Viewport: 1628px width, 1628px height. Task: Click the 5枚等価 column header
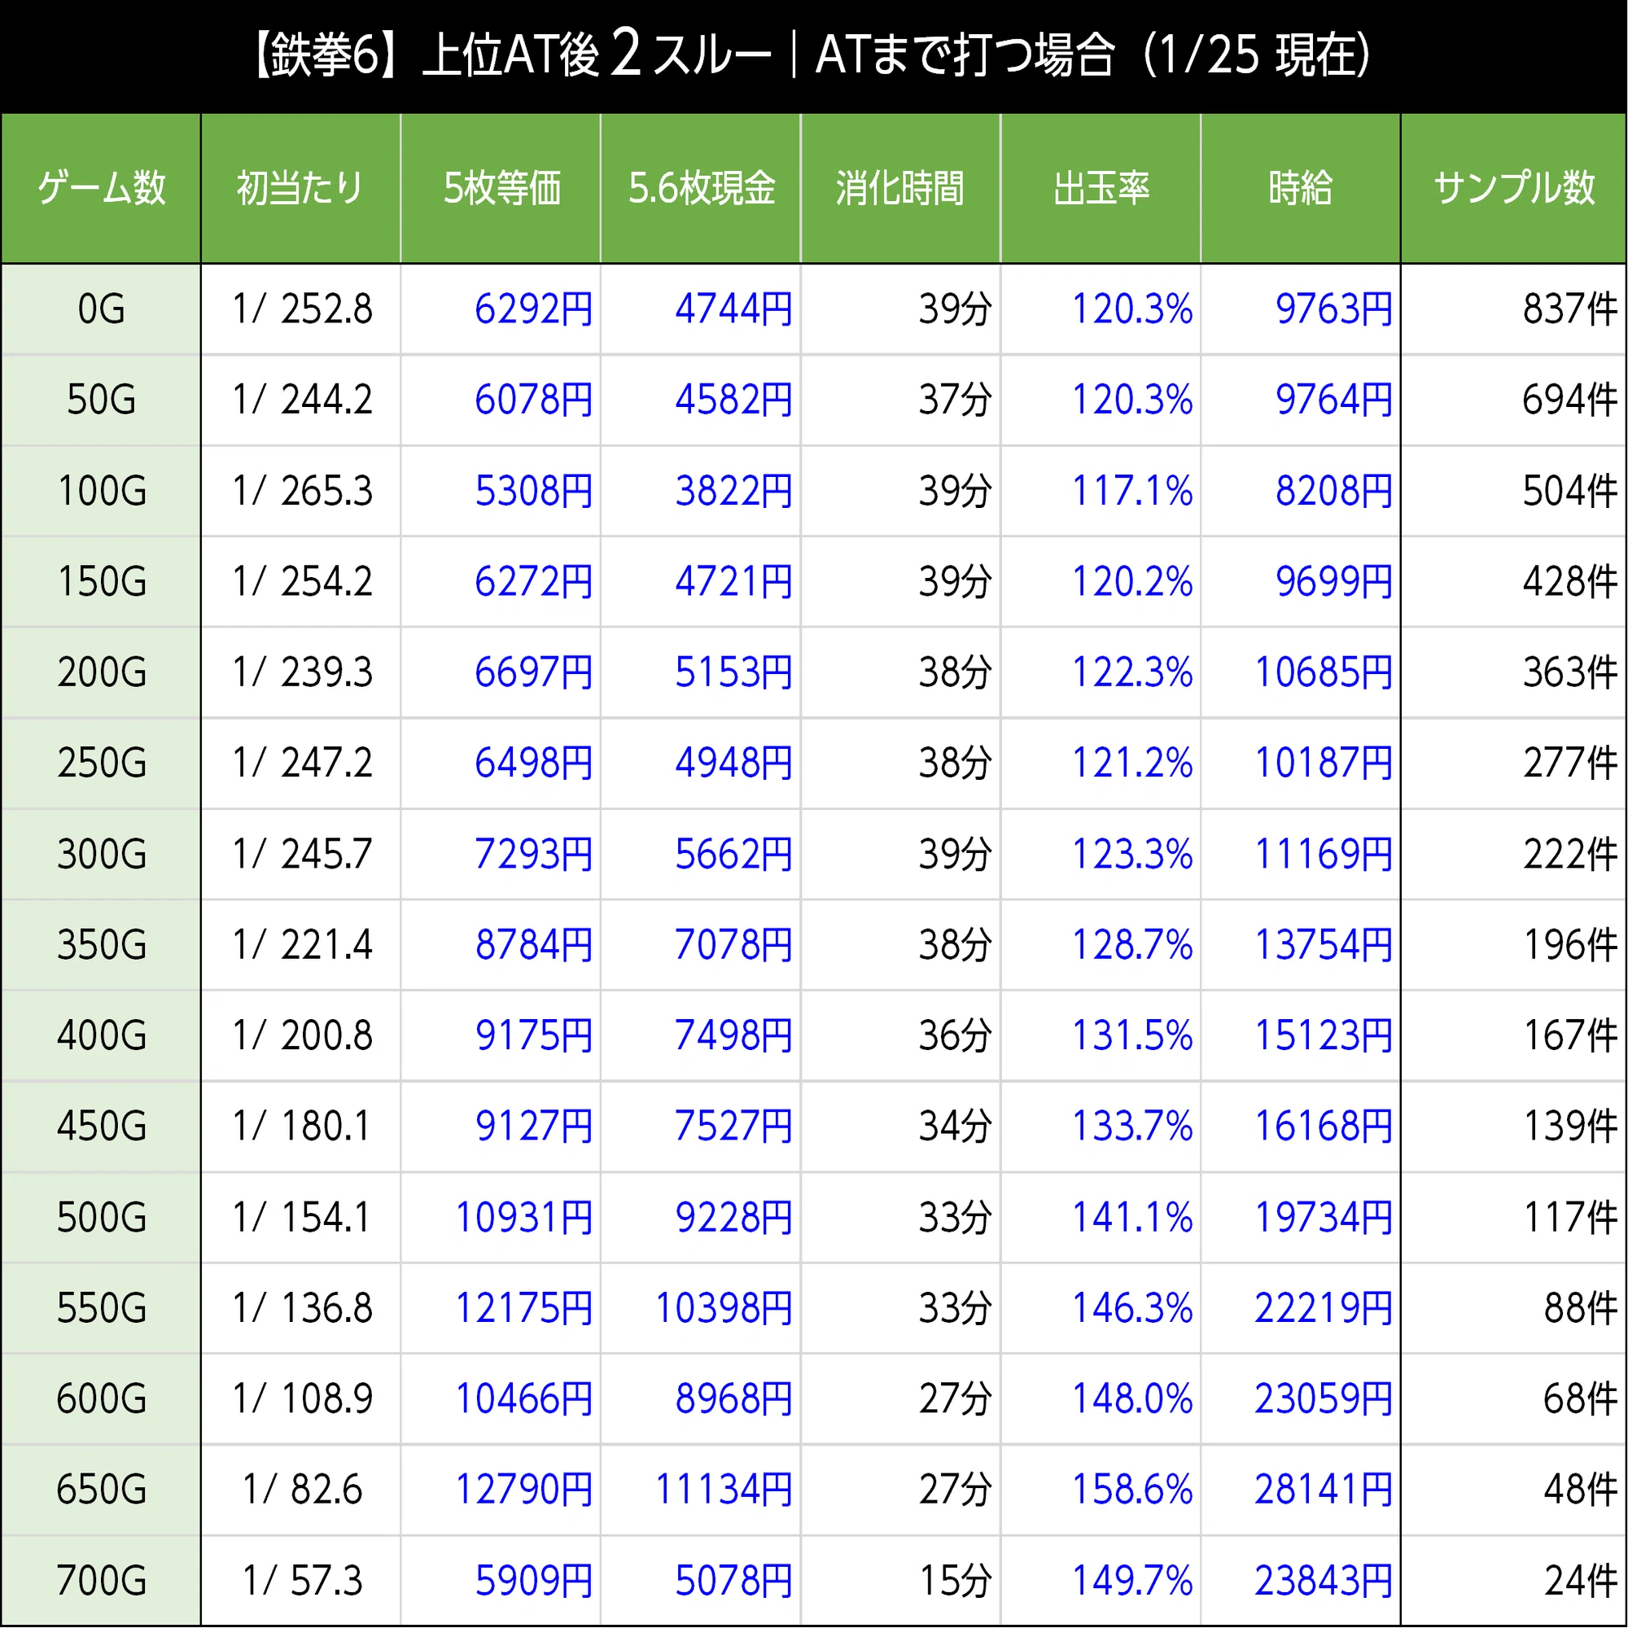[x=501, y=188]
